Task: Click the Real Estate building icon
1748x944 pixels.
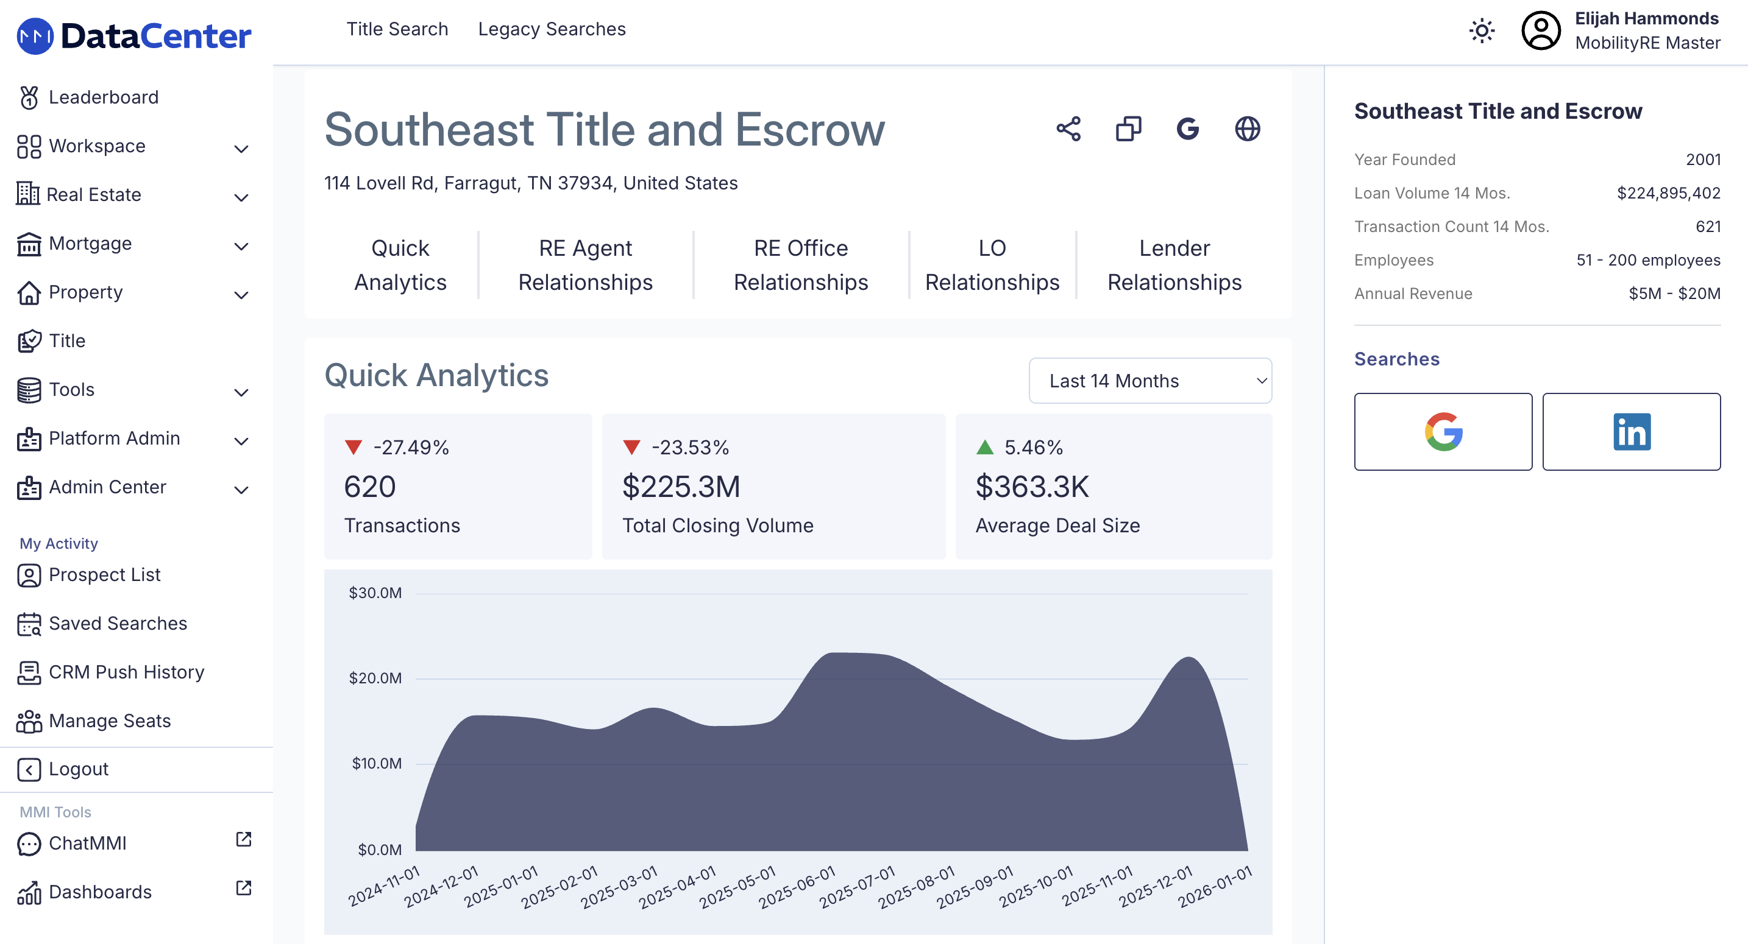Action: pyautogui.click(x=28, y=194)
